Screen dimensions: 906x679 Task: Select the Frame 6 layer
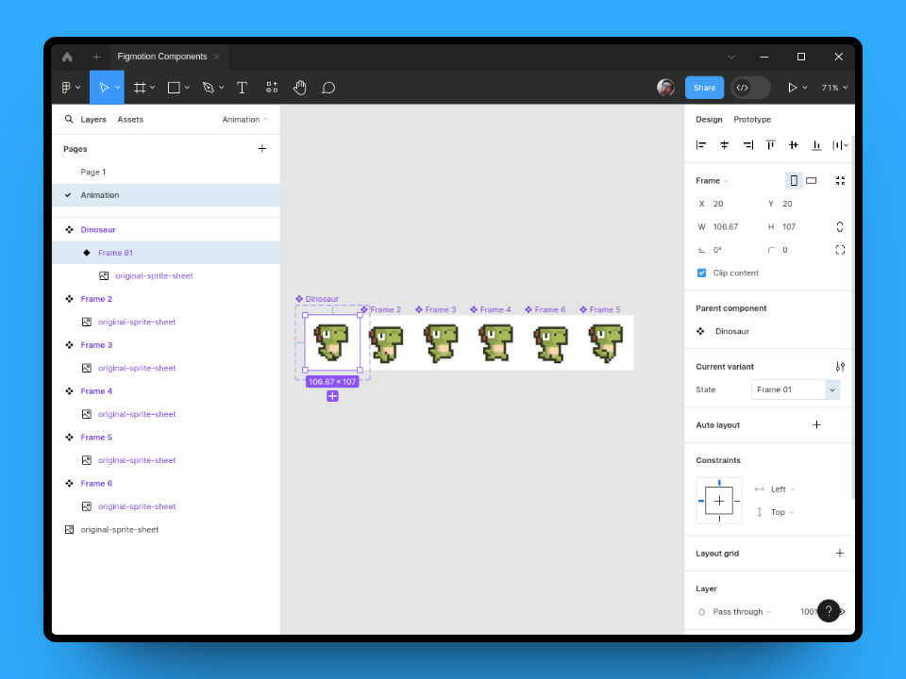[x=166, y=484]
